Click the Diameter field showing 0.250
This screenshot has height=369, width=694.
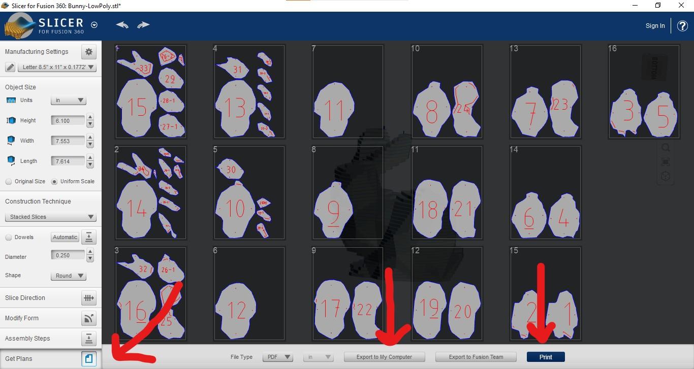tap(68, 255)
